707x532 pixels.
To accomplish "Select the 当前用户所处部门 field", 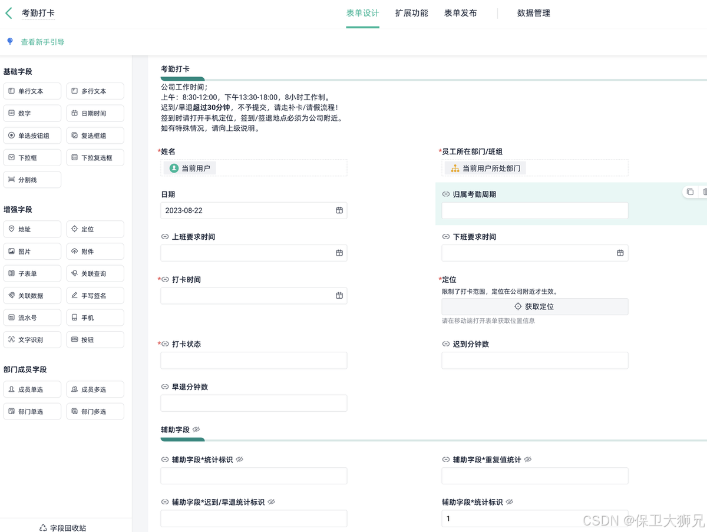I will coord(535,168).
